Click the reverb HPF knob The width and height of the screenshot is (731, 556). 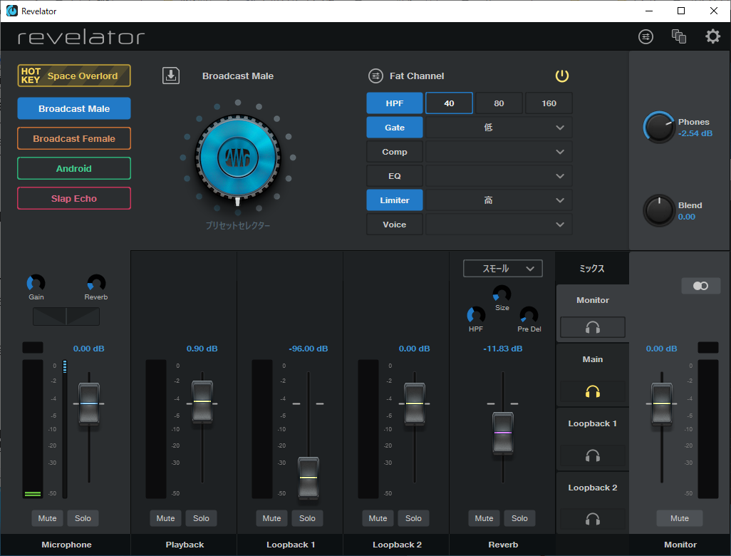pyautogui.click(x=476, y=315)
